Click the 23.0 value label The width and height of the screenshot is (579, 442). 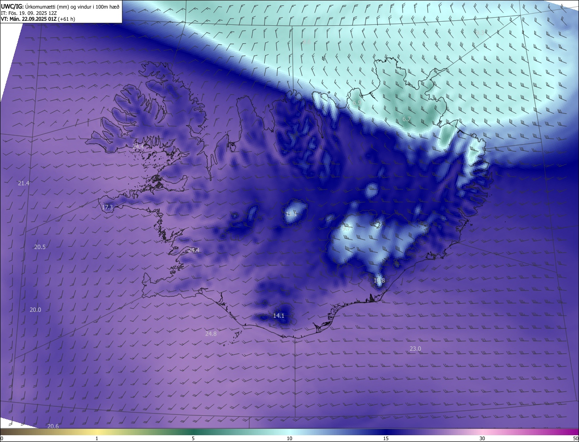pyautogui.click(x=415, y=348)
